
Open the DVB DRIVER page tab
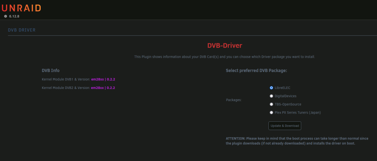coord(21,30)
